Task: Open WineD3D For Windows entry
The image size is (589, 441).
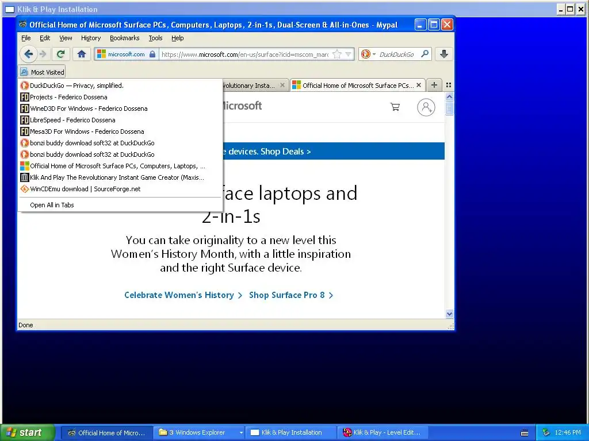Action: (x=120, y=109)
